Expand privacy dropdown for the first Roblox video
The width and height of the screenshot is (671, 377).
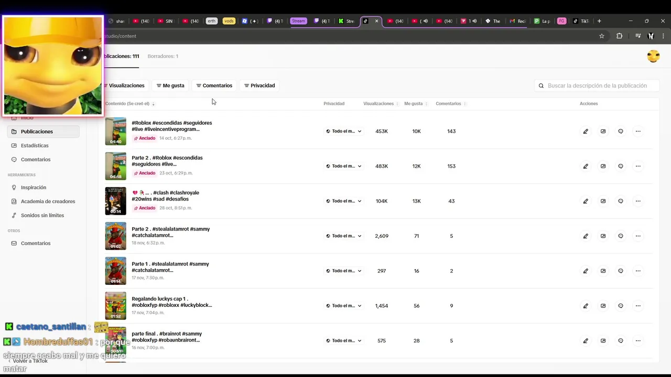coord(344,131)
